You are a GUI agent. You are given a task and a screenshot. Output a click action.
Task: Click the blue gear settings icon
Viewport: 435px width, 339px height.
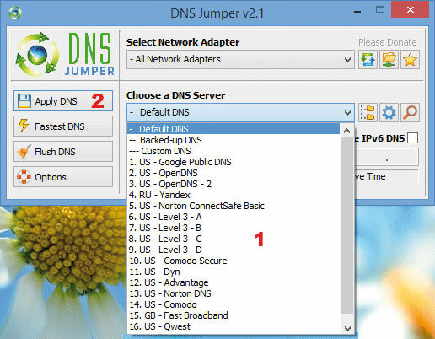[389, 112]
